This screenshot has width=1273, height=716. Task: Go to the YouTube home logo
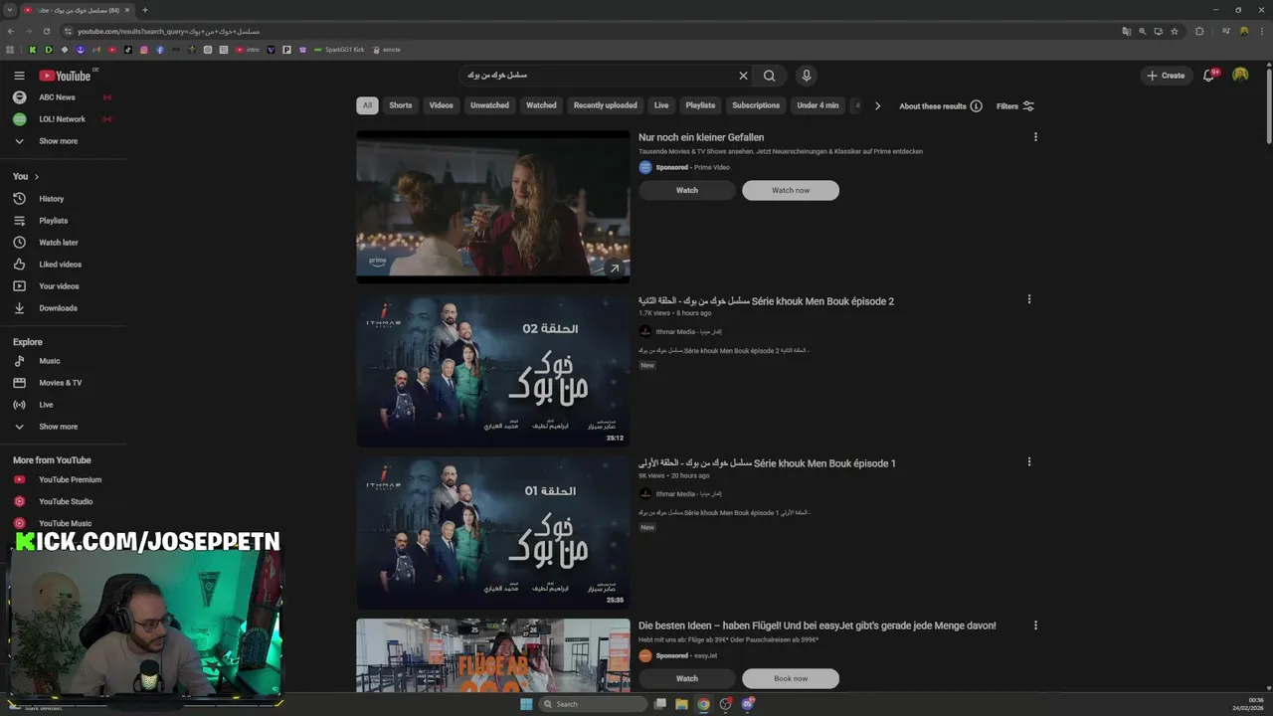[65, 76]
